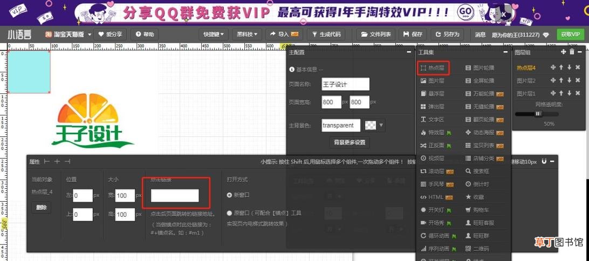Add a 动态海报 dynamic poster
The height and width of the screenshot is (261, 589).
coord(484,133)
